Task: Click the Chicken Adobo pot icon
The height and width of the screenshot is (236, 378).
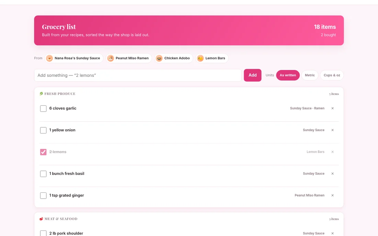Action: point(159,58)
